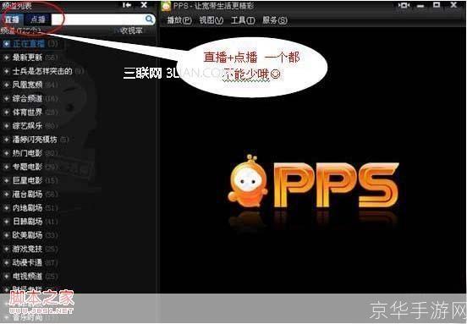Viewport: 467px width, 324px height.
Task: Select the 巨星电影 row
Action: 78,180
